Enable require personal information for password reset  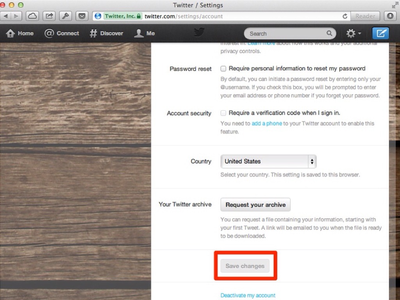pos(223,69)
